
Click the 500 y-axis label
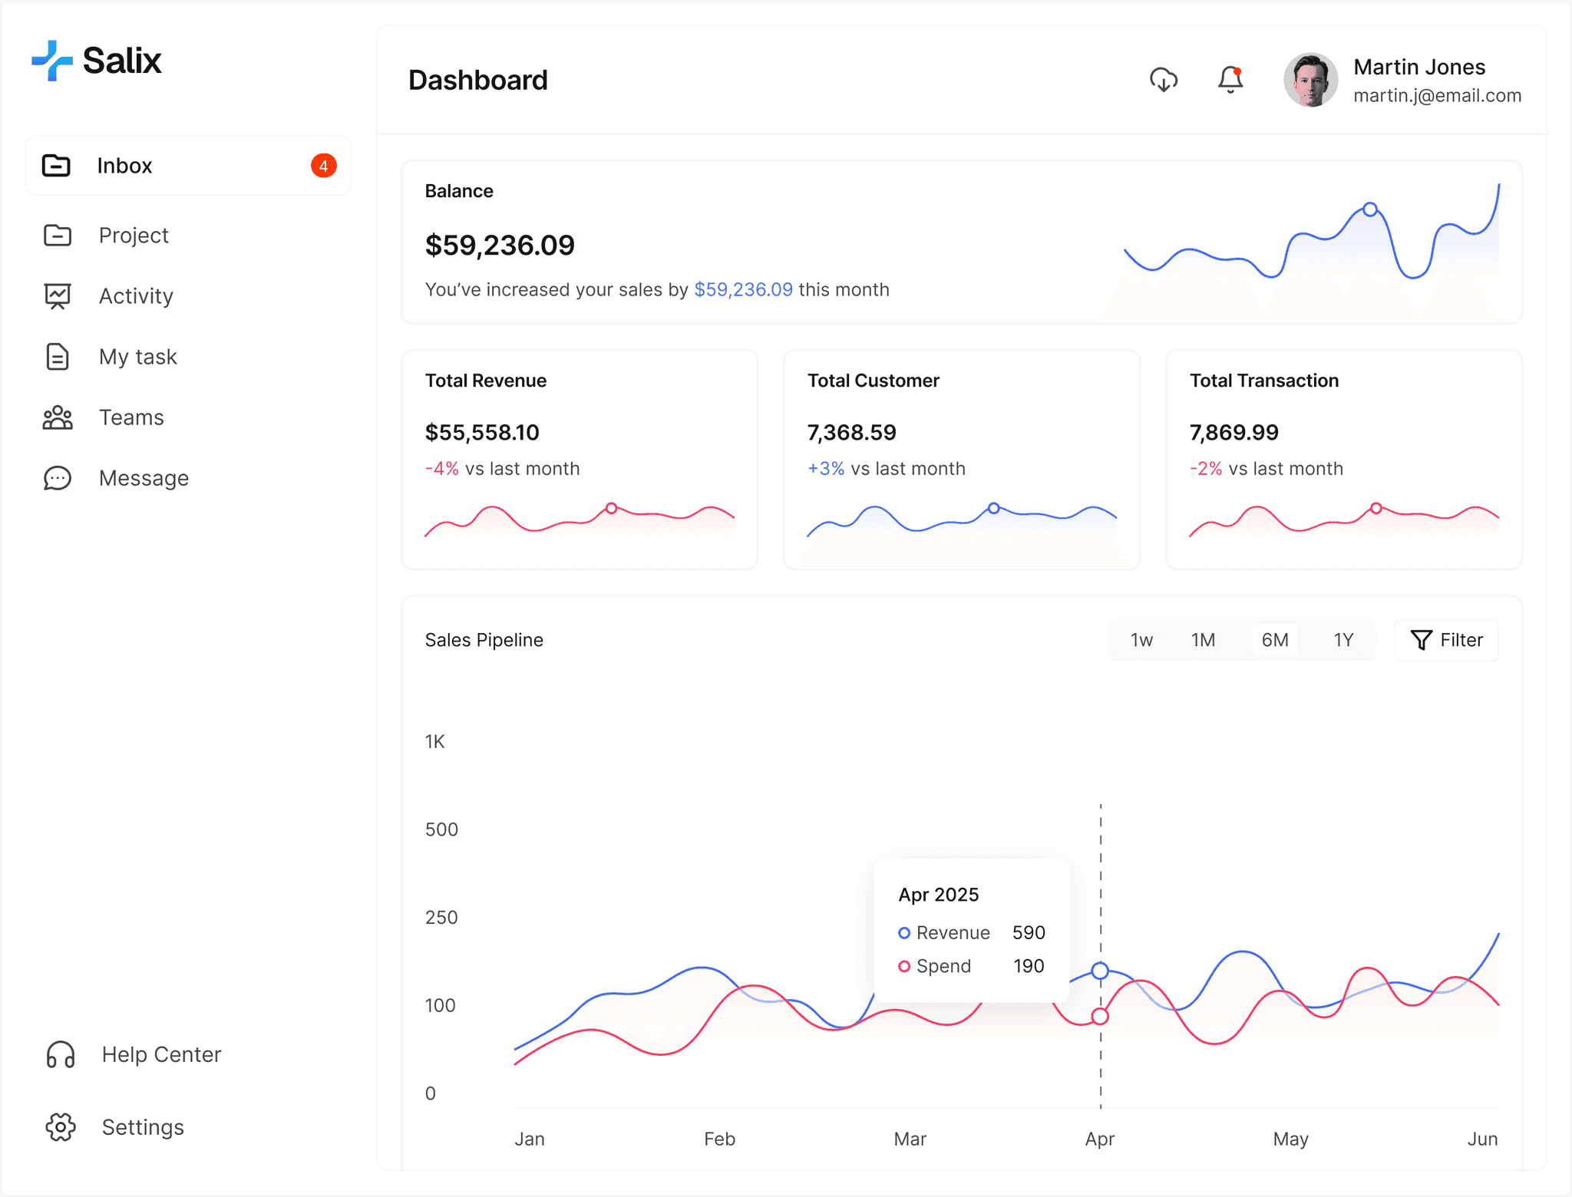coord(441,829)
